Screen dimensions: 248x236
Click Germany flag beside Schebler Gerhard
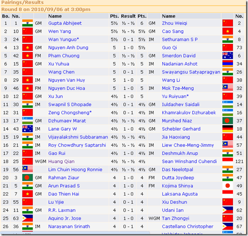[228, 129]
